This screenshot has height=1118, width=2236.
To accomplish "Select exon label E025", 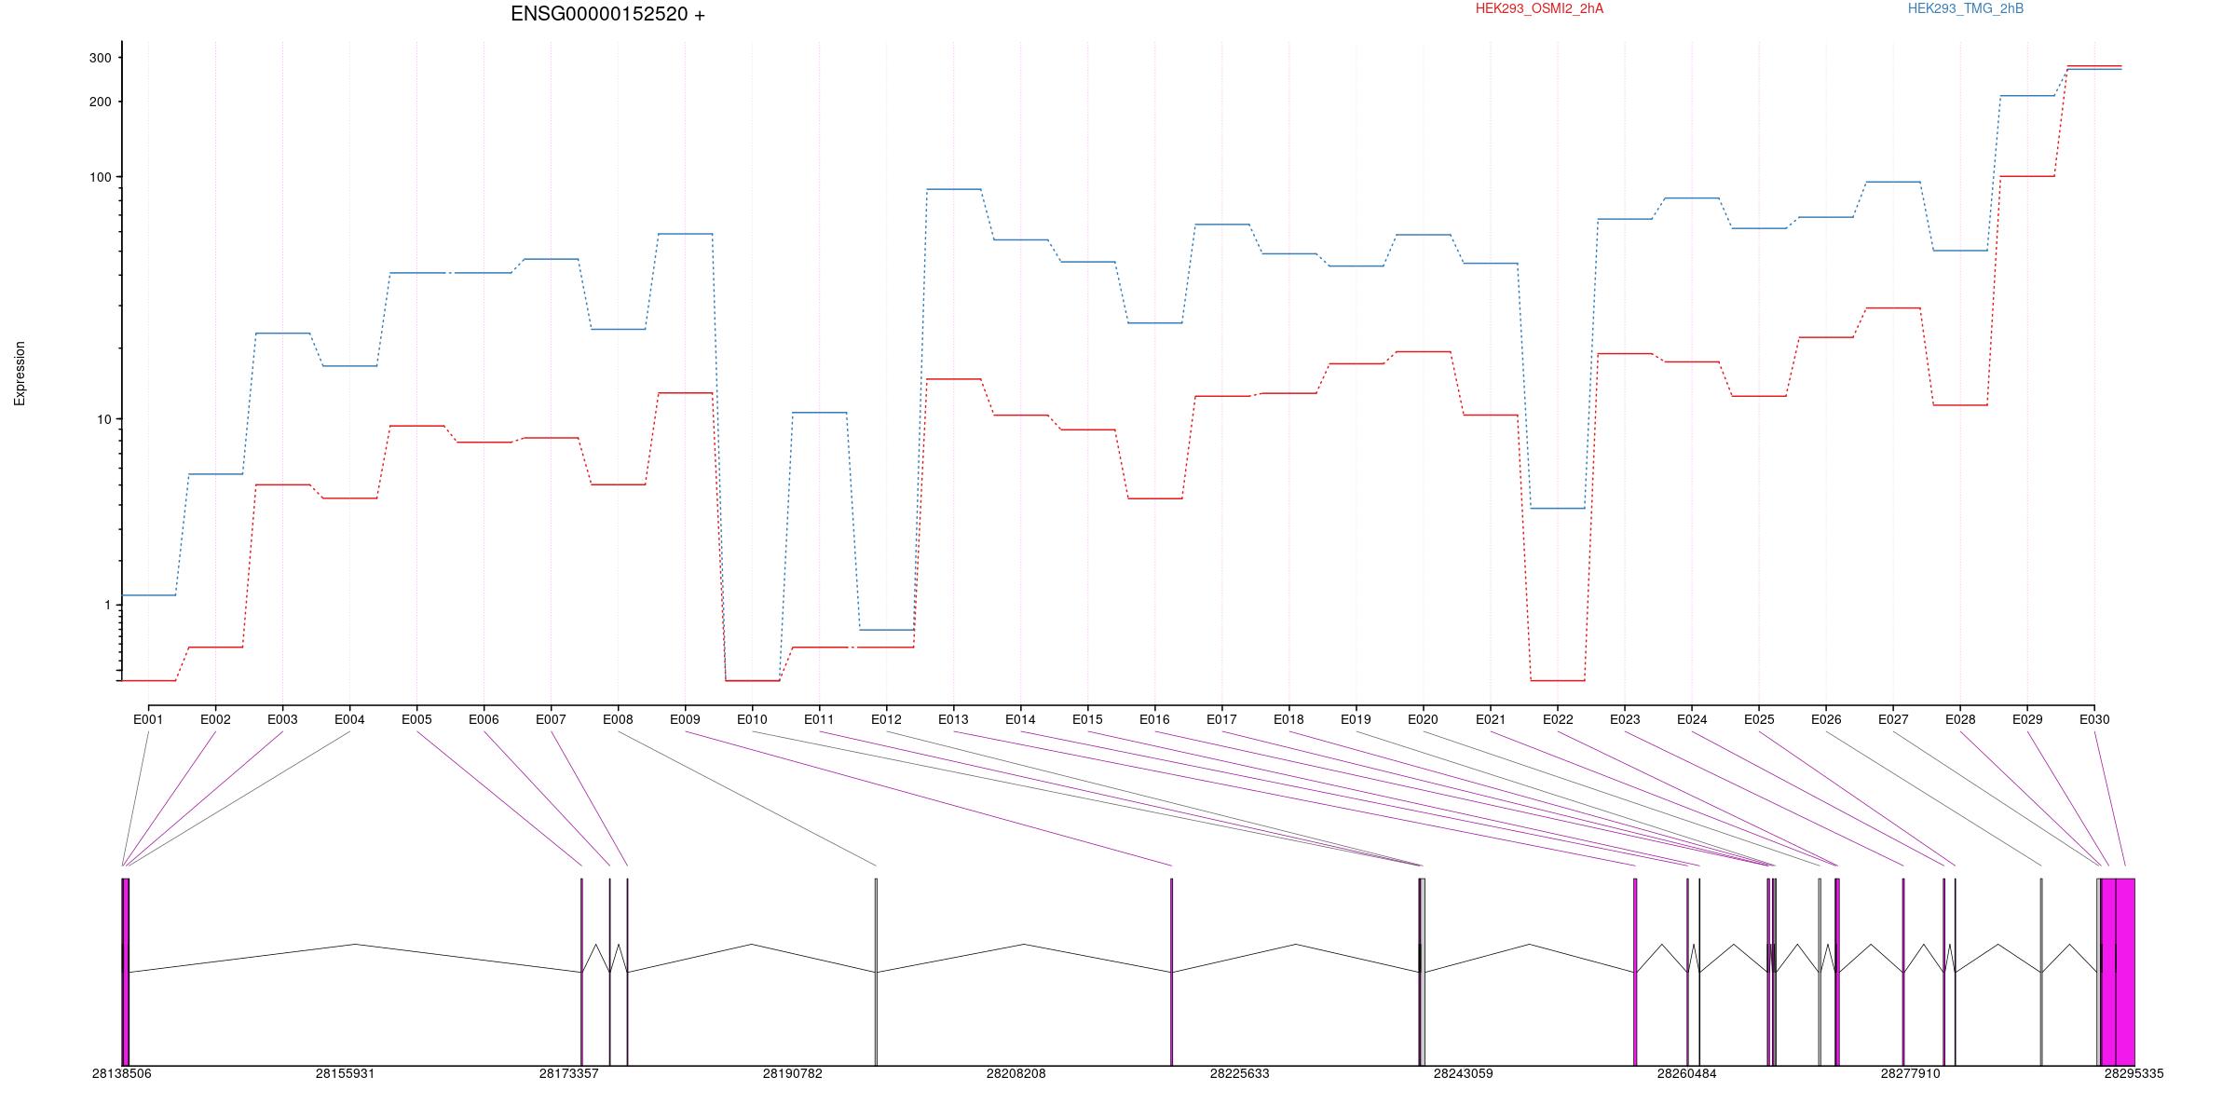I will point(1759,719).
